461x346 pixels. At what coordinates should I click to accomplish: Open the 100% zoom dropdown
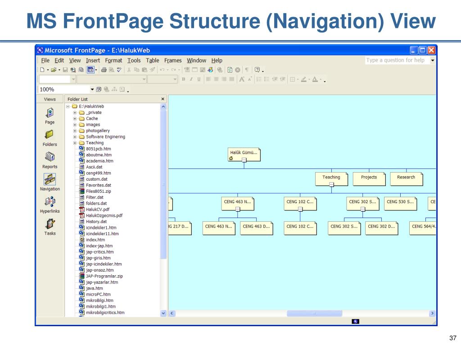click(92, 89)
